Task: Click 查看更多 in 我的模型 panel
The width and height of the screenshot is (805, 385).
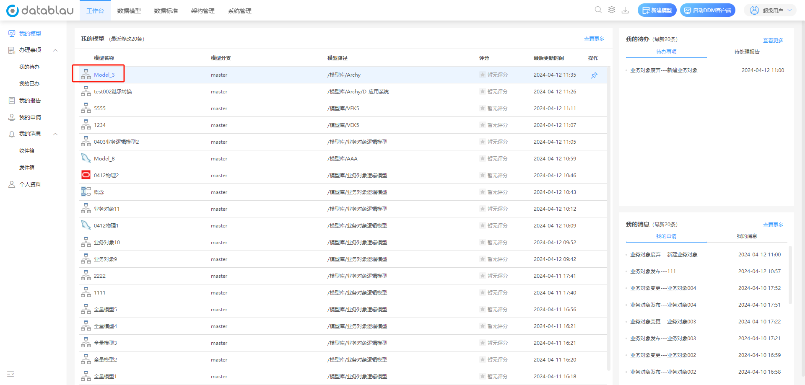Action: [594, 39]
